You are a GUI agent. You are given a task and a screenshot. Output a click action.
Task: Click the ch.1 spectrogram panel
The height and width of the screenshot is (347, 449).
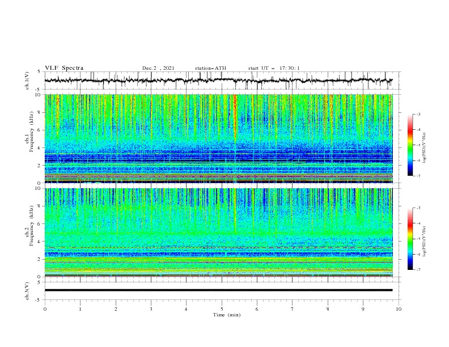point(218,138)
